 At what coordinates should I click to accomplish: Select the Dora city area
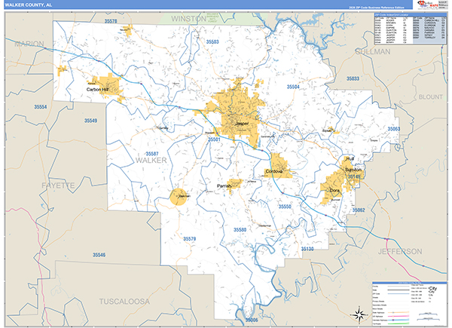click(x=334, y=190)
